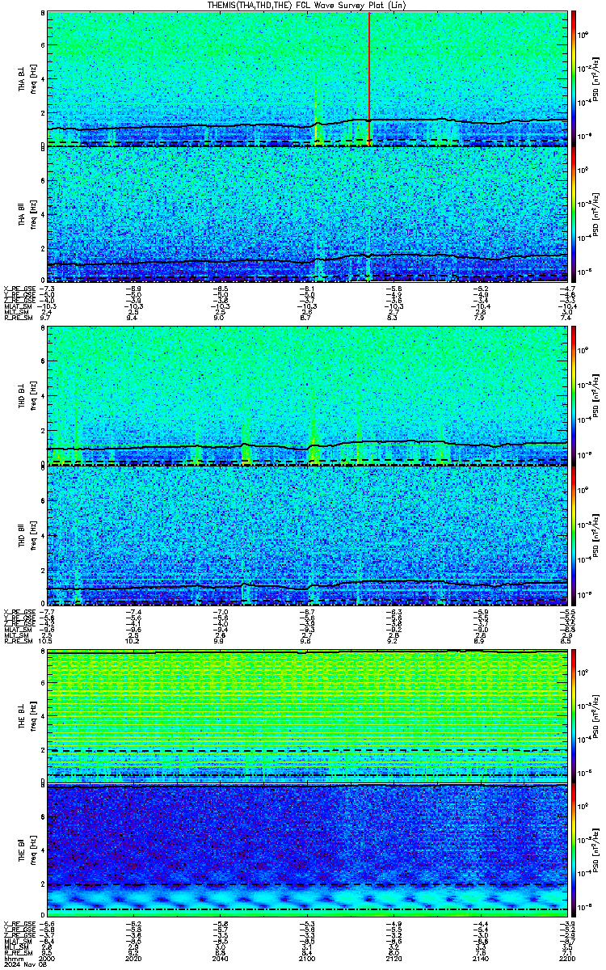This screenshot has height=970, width=606.
Task: Click the '2100' time tick label
Action: coord(307,958)
